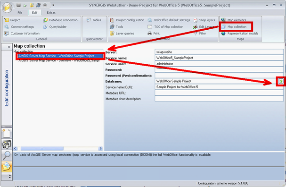Viewport: 286px width, 187px height.
Task: Click the gear and wrench quick access icon
Action: tap(38, 5)
